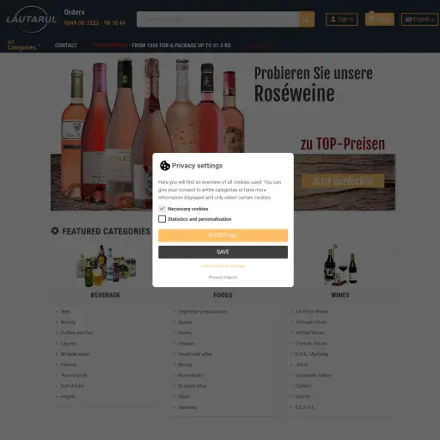Click the search input field
The width and height of the screenshot is (440, 440).
coord(217,19)
